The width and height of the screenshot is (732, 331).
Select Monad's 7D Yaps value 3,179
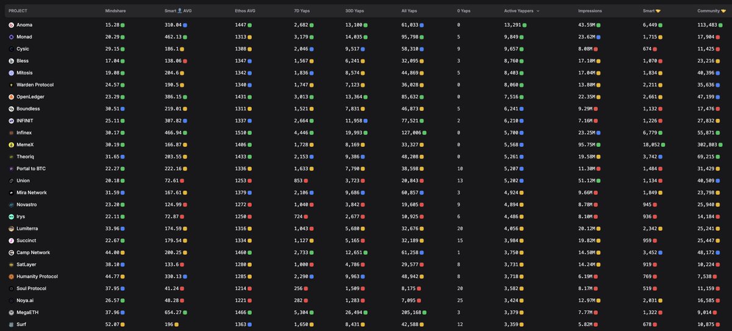[x=301, y=37]
